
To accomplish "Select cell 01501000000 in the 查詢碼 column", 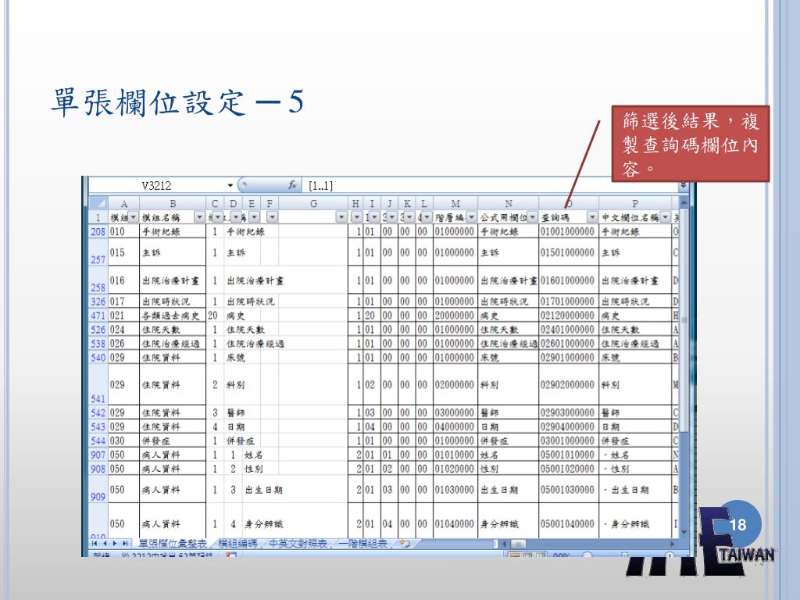I will (x=569, y=252).
